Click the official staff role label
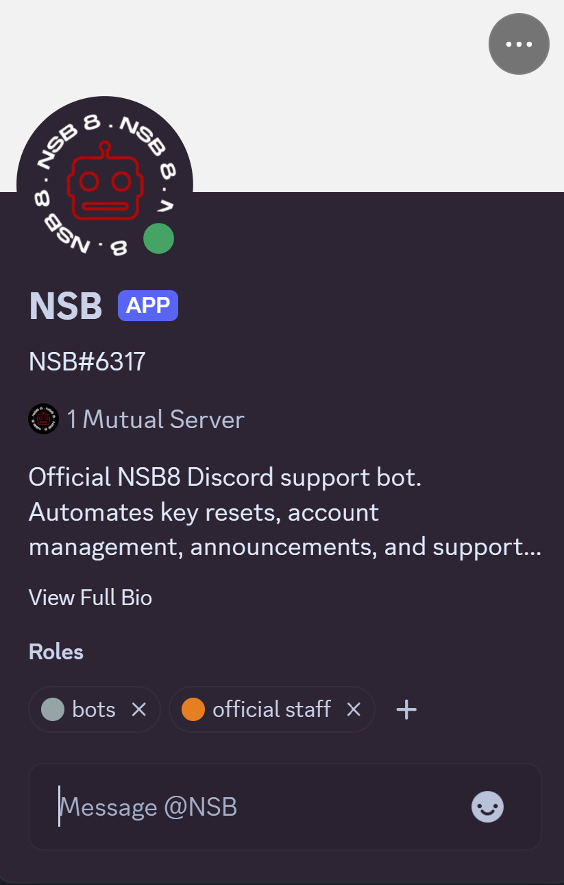The height and width of the screenshot is (885, 564). click(271, 709)
